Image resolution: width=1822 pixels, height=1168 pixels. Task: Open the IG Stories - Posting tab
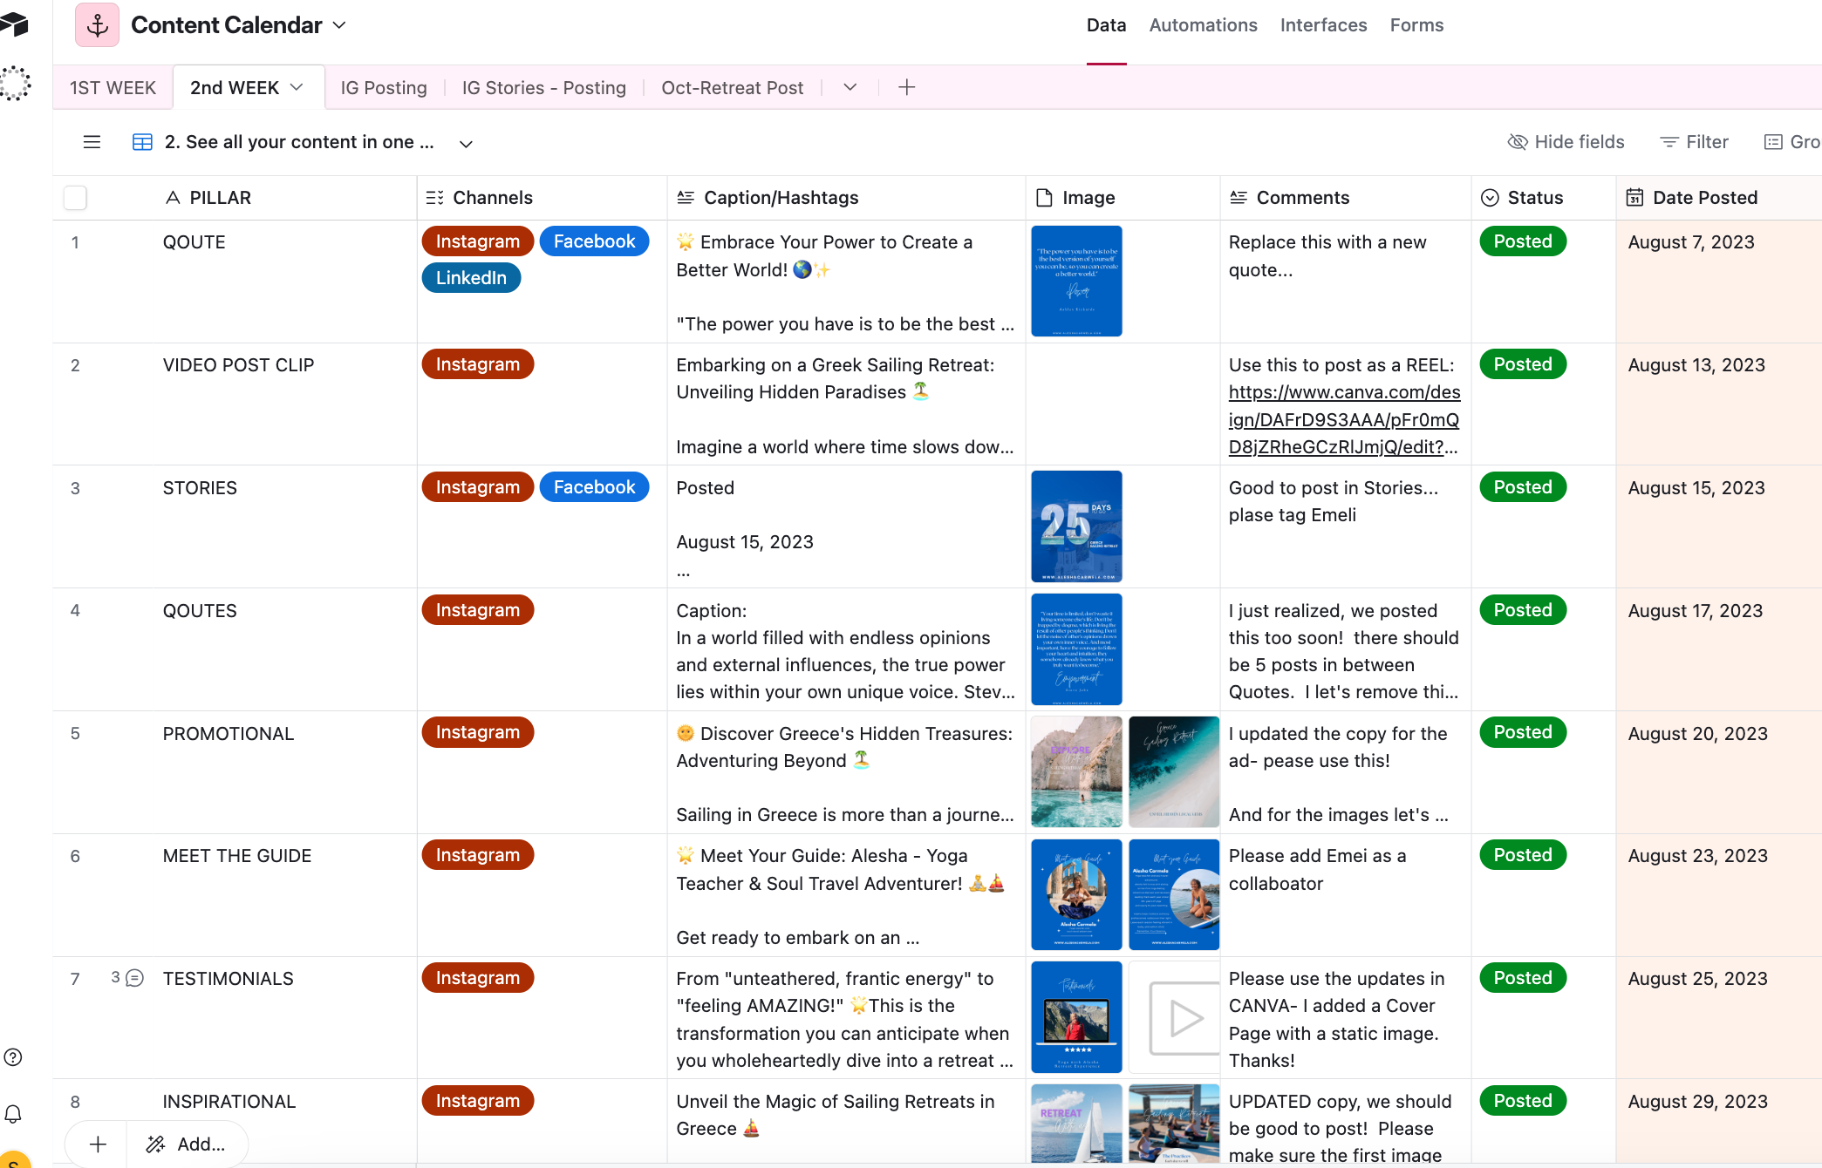point(544,88)
